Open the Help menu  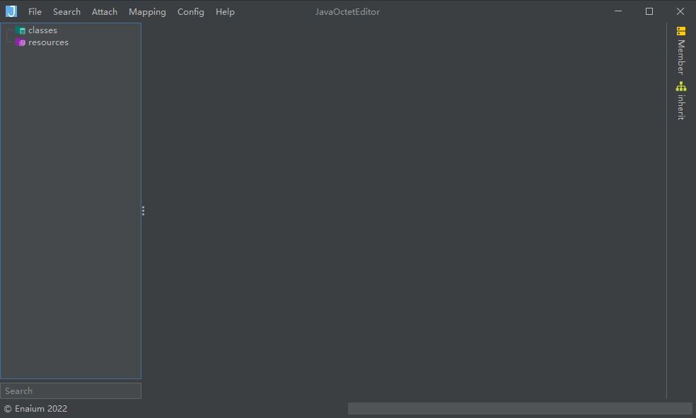tap(225, 12)
